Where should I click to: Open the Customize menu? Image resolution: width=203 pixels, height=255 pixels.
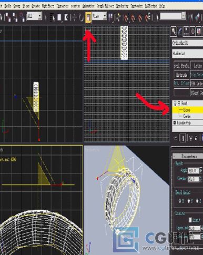pyautogui.click(x=137, y=6)
